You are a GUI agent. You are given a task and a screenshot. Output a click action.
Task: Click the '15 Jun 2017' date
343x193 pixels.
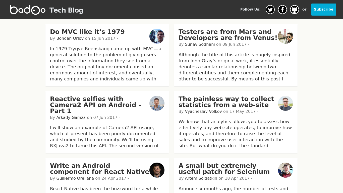pos(103,38)
